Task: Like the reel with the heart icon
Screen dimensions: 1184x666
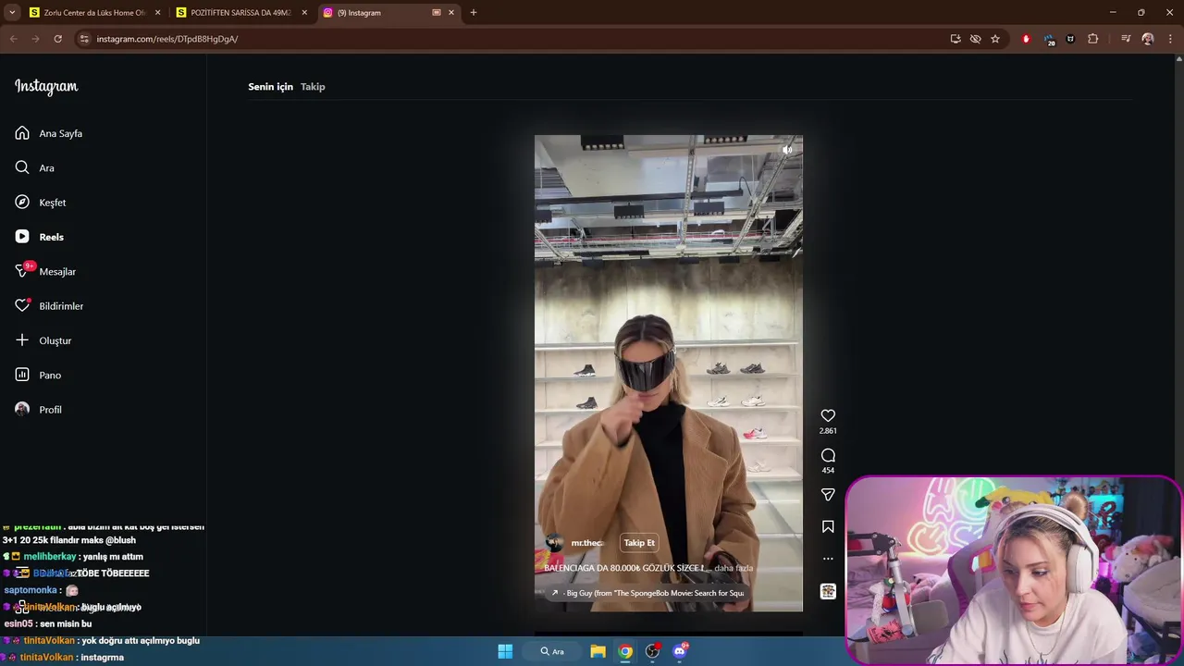Action: [x=828, y=416]
